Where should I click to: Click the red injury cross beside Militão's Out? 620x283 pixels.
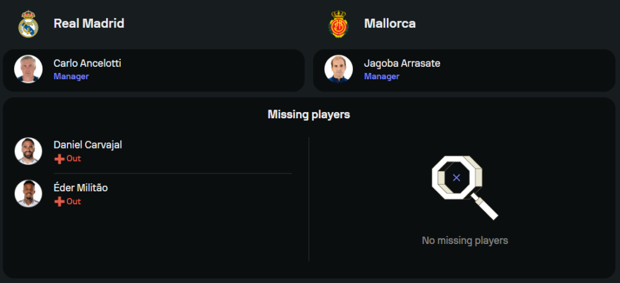(60, 201)
